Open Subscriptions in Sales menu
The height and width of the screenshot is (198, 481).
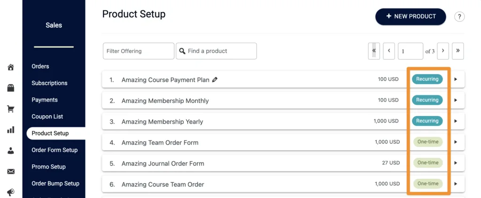click(49, 83)
